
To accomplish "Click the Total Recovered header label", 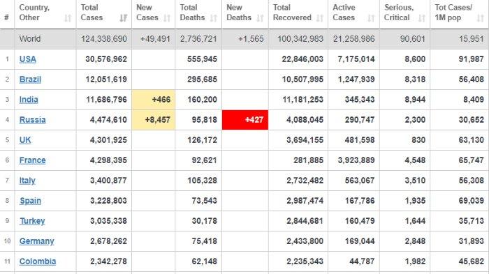I will click(292, 13).
